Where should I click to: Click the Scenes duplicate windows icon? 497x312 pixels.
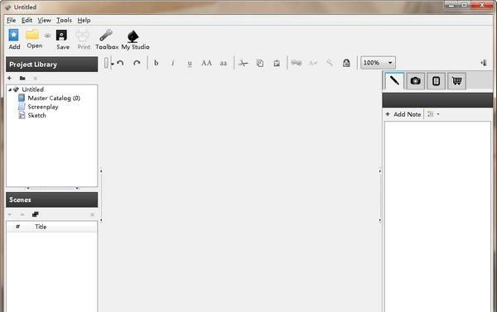35,214
